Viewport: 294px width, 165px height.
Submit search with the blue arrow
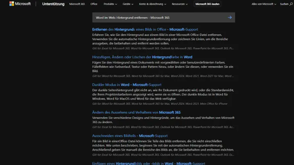coord(230,17)
